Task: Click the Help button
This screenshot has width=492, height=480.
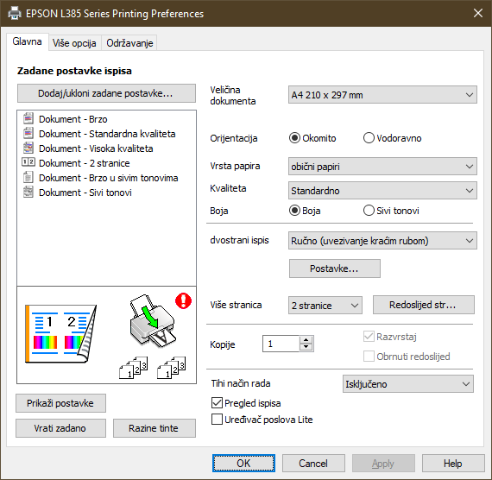Action: tap(453, 463)
